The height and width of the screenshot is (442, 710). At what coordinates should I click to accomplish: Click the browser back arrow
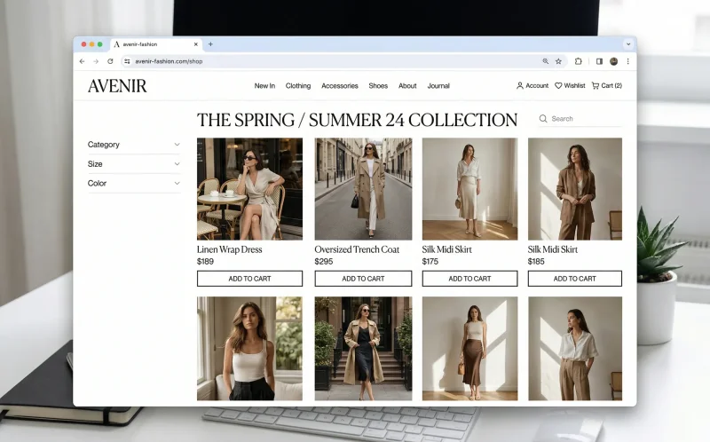coord(83,61)
